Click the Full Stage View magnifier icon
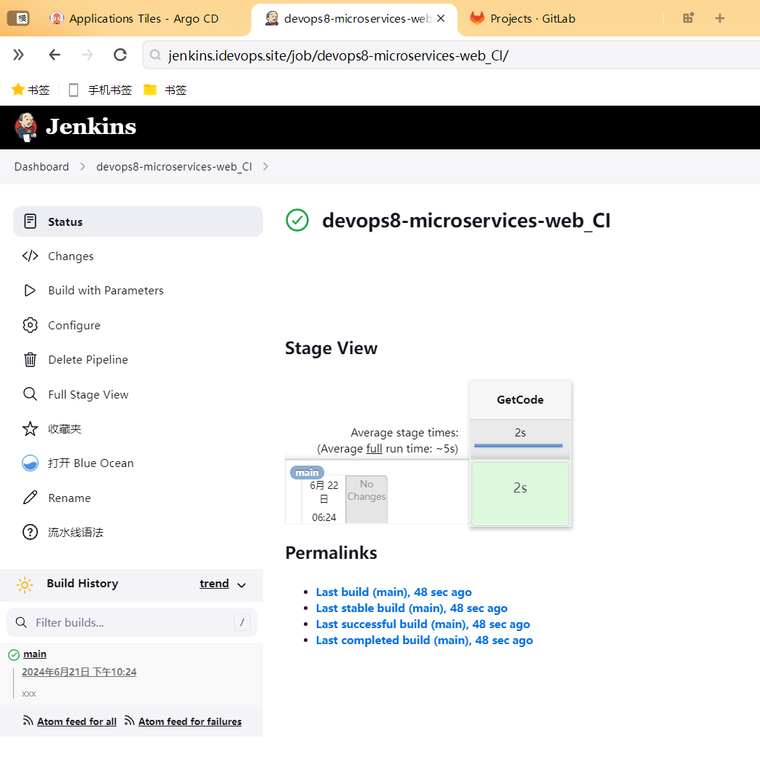Image resolution: width=760 pixels, height=776 pixels. (x=30, y=394)
